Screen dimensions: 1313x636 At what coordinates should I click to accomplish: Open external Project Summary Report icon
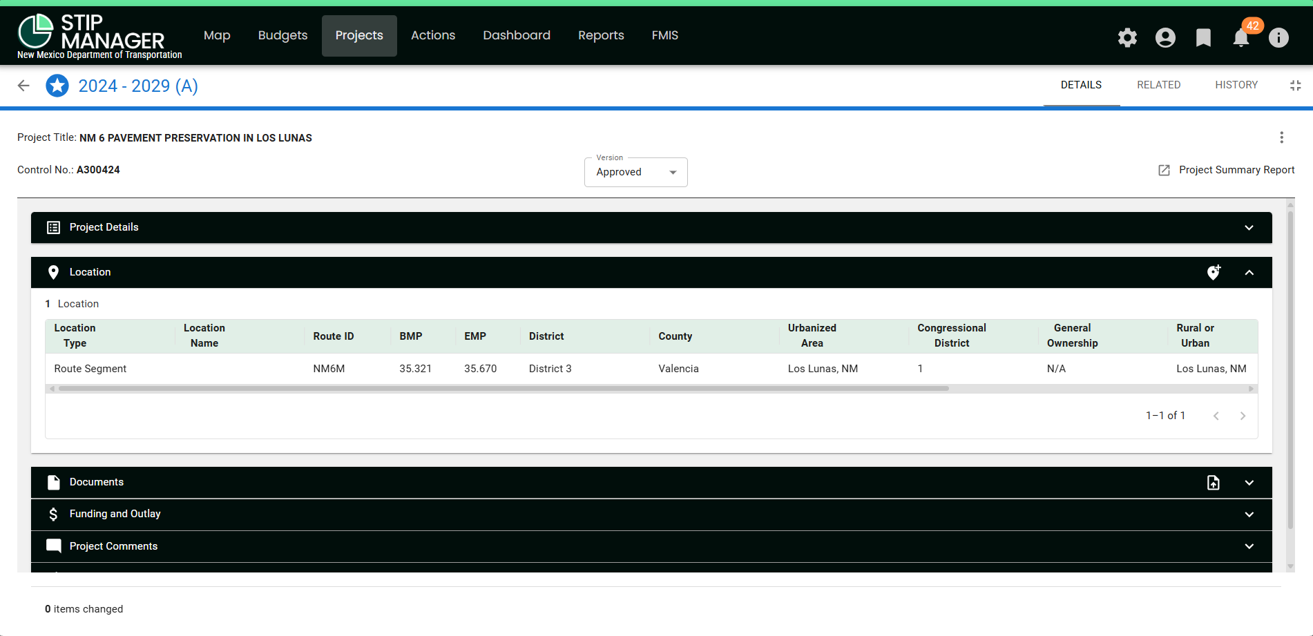click(x=1164, y=170)
